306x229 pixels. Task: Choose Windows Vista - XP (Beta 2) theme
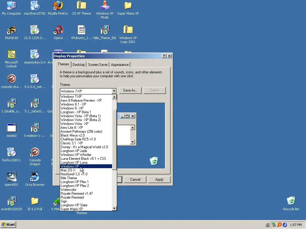pyautogui.click(x=86, y=120)
